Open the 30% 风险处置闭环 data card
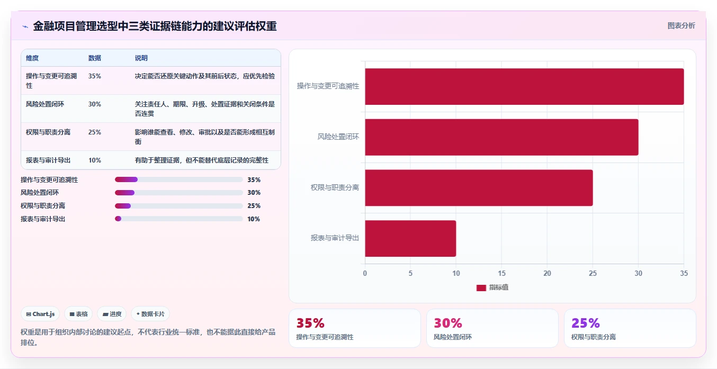The width and height of the screenshot is (717, 369). coord(492,328)
